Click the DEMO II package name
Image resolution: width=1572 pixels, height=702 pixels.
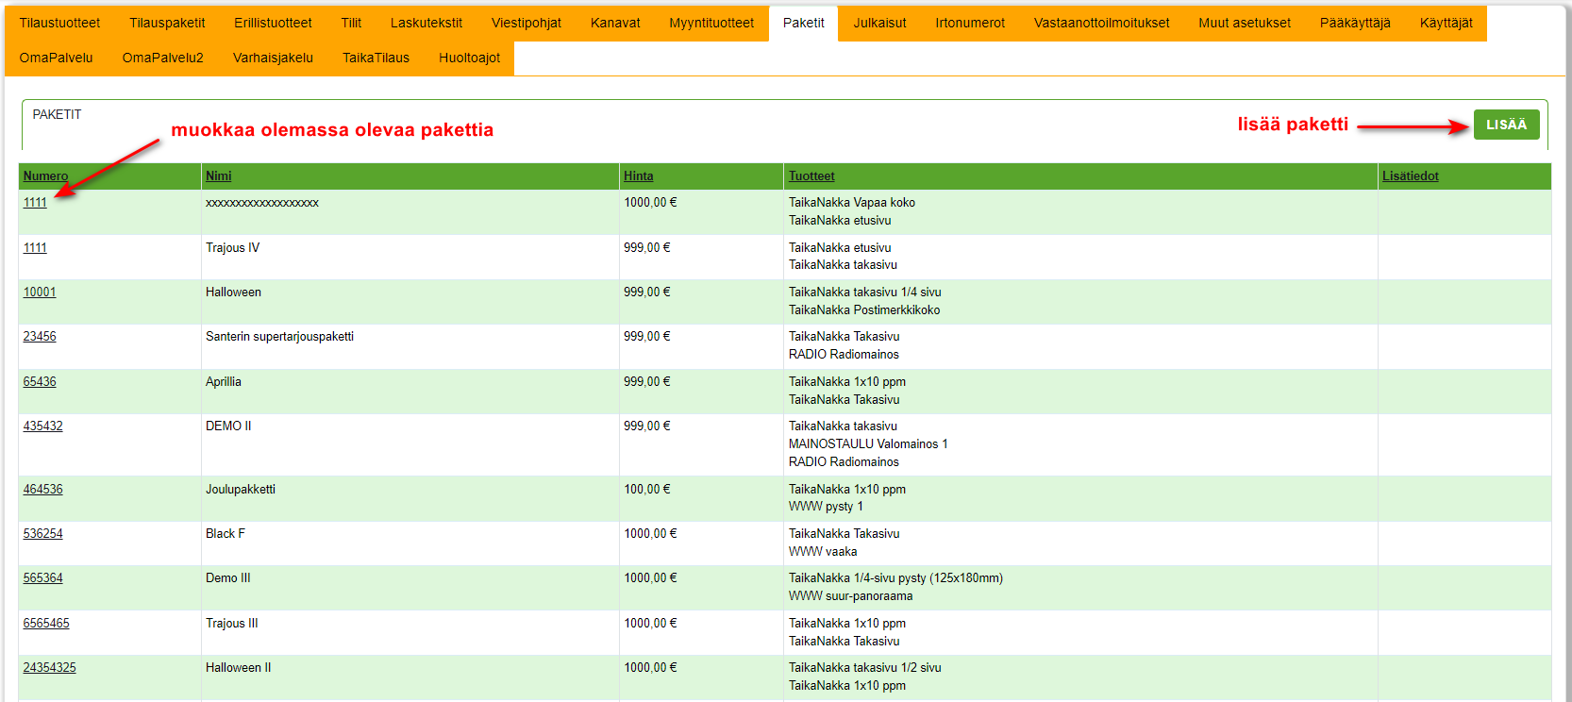click(x=228, y=426)
